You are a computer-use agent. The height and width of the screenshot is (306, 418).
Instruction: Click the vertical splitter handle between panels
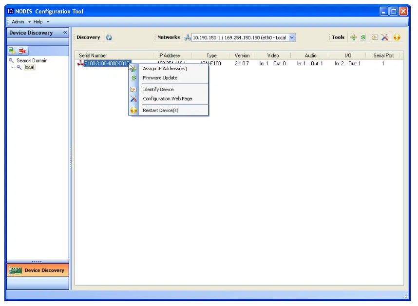pyautogui.click(x=71, y=158)
